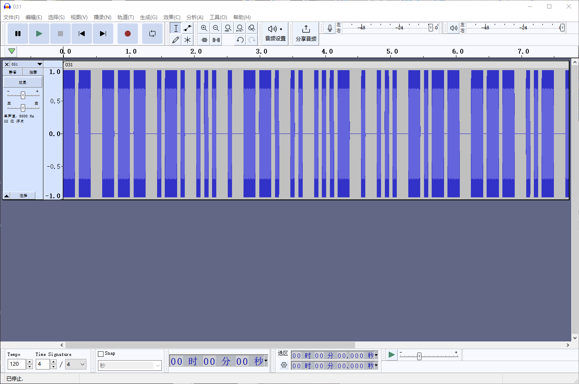Adjust the track gain slider
579x384 pixels.
point(23,95)
